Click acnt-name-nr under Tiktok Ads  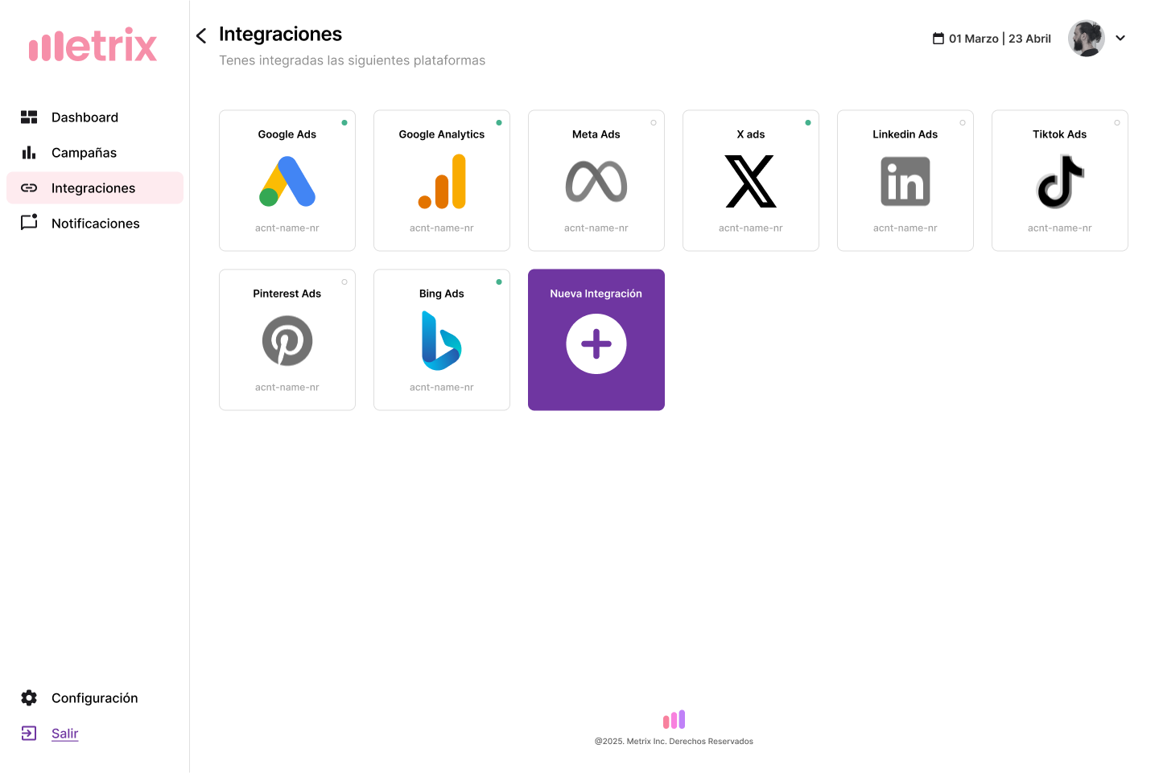1060,228
